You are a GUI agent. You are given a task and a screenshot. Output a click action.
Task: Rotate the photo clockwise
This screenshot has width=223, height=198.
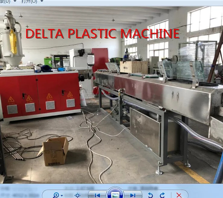[162, 195]
